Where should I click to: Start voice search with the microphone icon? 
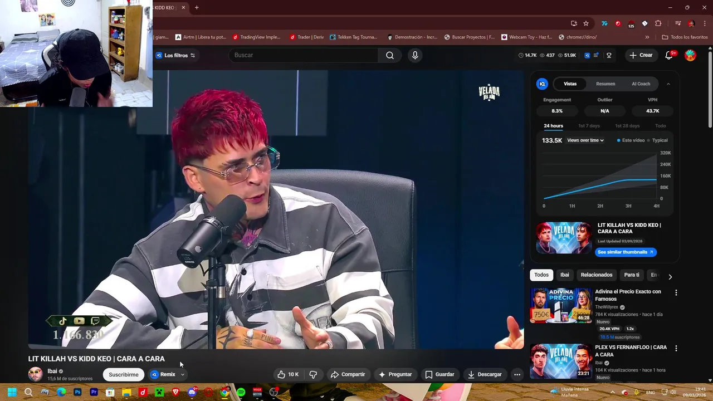(x=414, y=55)
